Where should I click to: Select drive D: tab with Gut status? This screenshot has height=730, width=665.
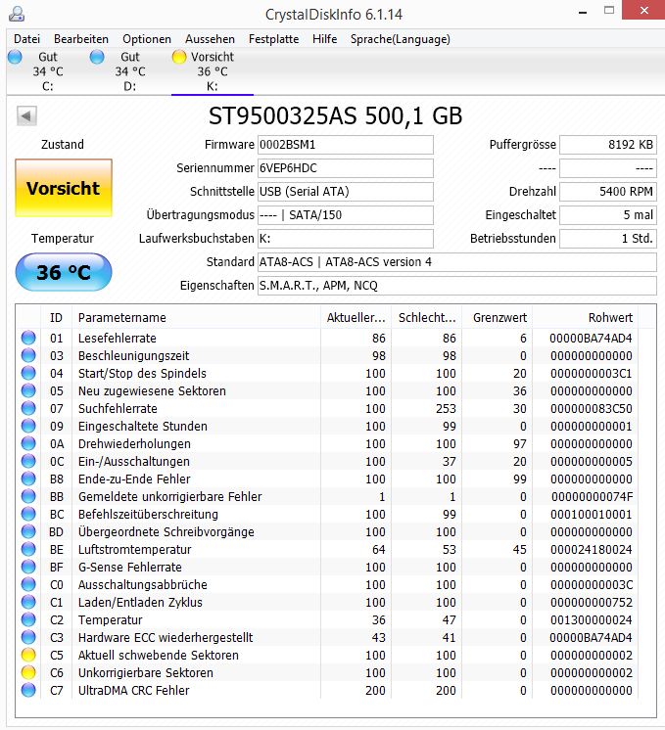point(130,71)
